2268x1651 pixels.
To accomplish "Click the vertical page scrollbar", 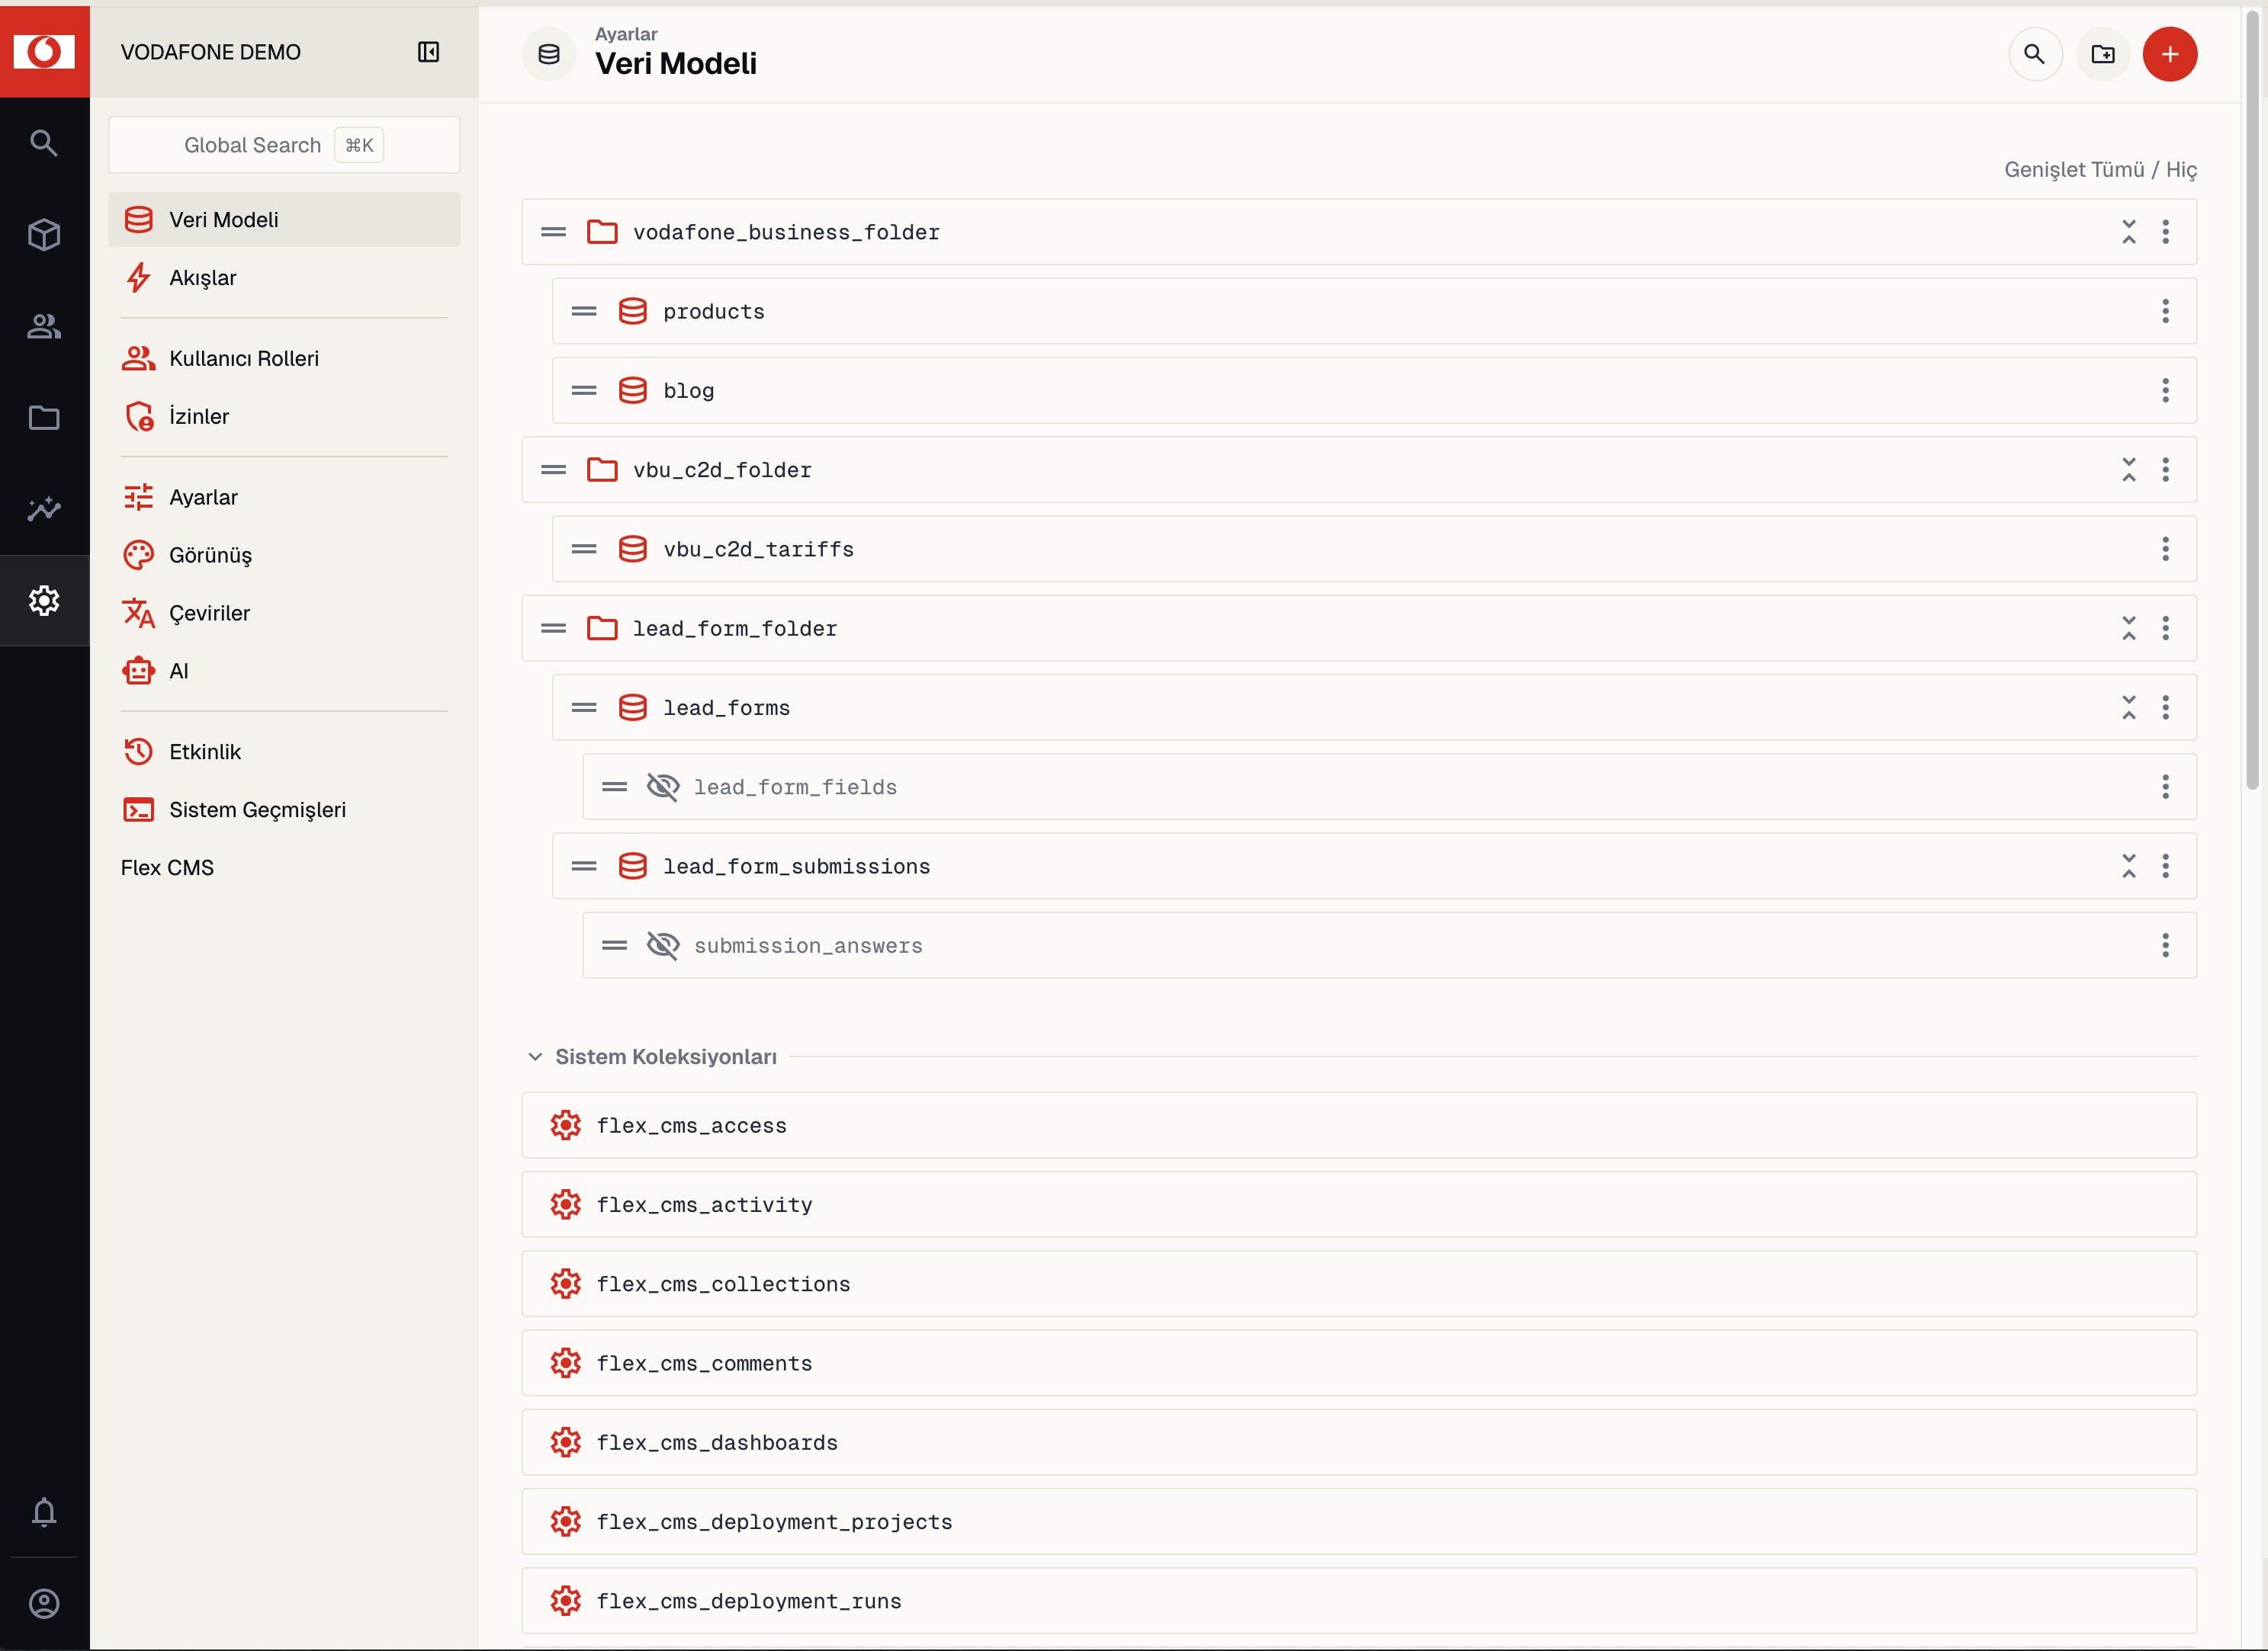I will pos(2252,399).
